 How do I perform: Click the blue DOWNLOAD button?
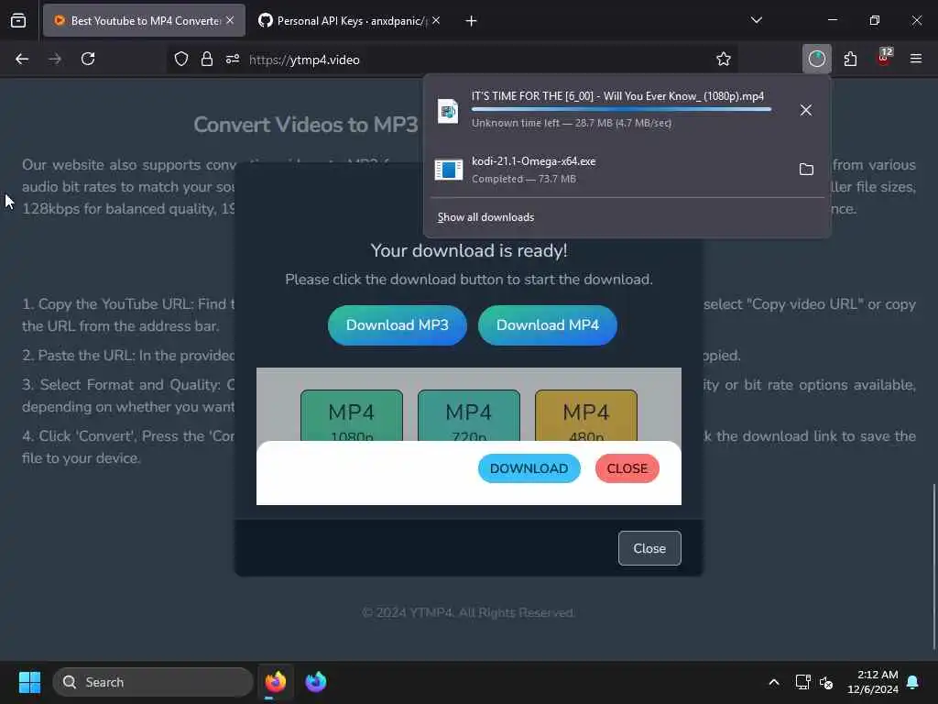[529, 468]
